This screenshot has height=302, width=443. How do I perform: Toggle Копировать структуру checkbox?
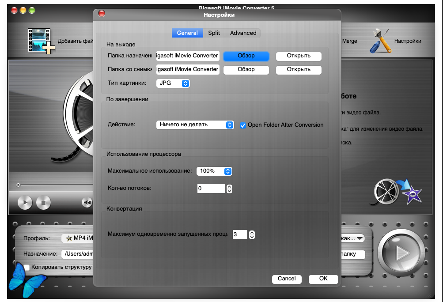27,267
